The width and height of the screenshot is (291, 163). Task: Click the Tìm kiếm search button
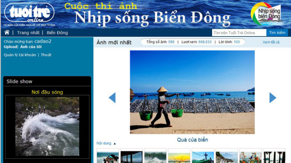click(277, 33)
